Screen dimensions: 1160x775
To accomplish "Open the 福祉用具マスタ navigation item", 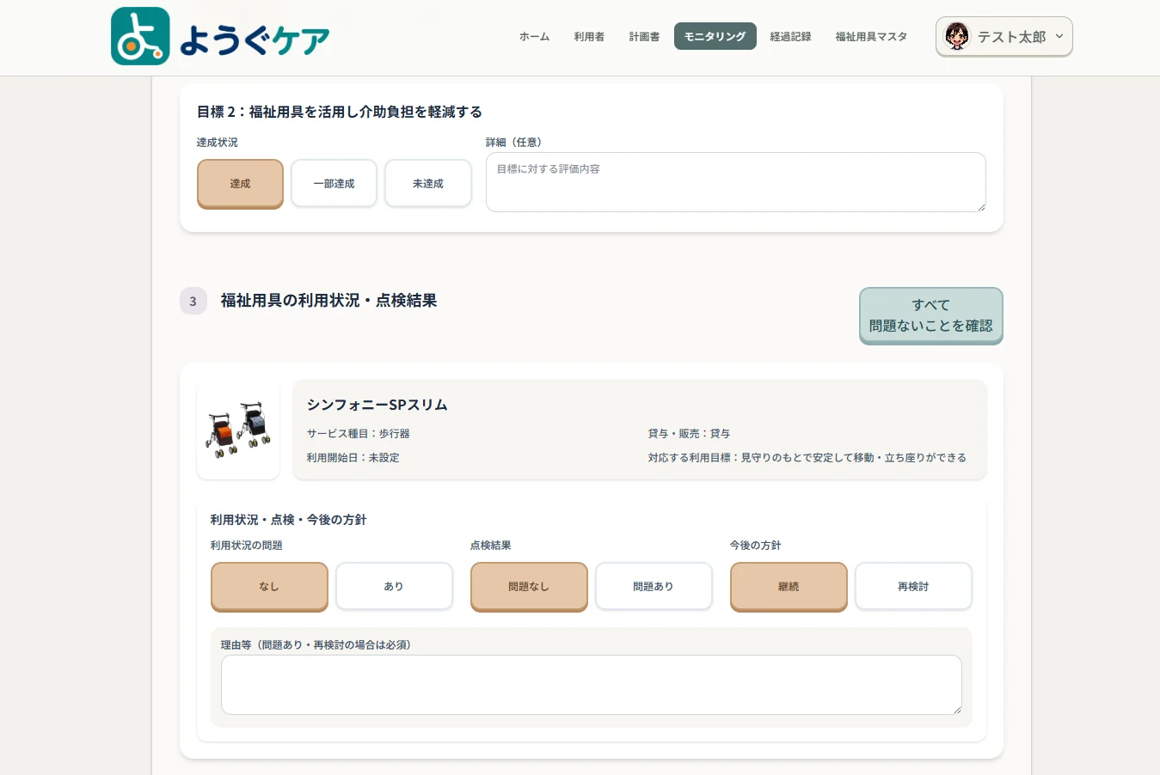I will click(x=871, y=36).
